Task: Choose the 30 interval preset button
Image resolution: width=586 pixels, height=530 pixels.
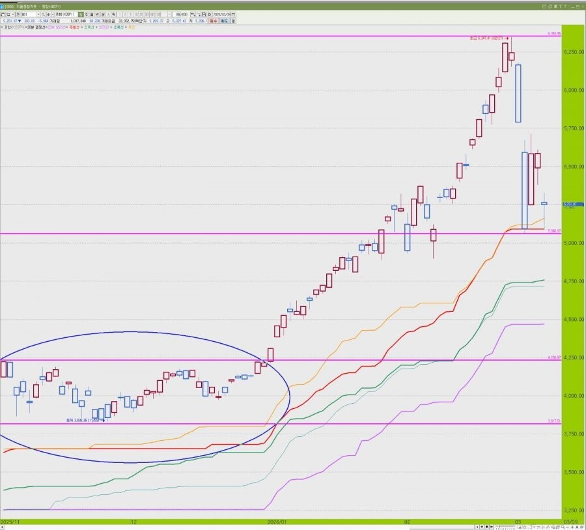Action: pyautogui.click(x=146, y=14)
